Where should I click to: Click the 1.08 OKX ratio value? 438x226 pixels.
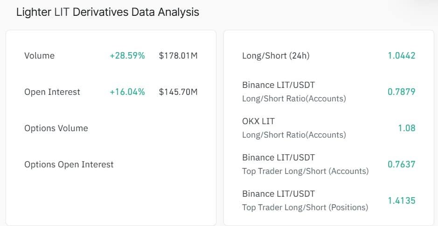pos(406,128)
